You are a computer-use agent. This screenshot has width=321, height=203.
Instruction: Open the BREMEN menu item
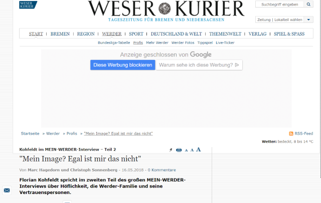tap(60, 34)
